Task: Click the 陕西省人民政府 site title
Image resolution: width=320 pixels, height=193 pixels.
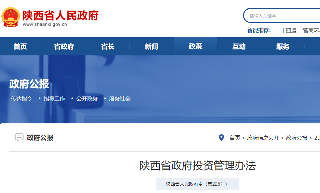Action: (60, 15)
